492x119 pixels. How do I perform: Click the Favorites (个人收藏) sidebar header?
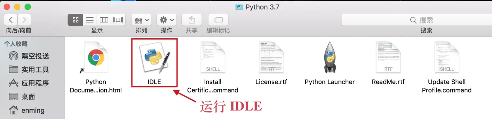[x=16, y=44]
